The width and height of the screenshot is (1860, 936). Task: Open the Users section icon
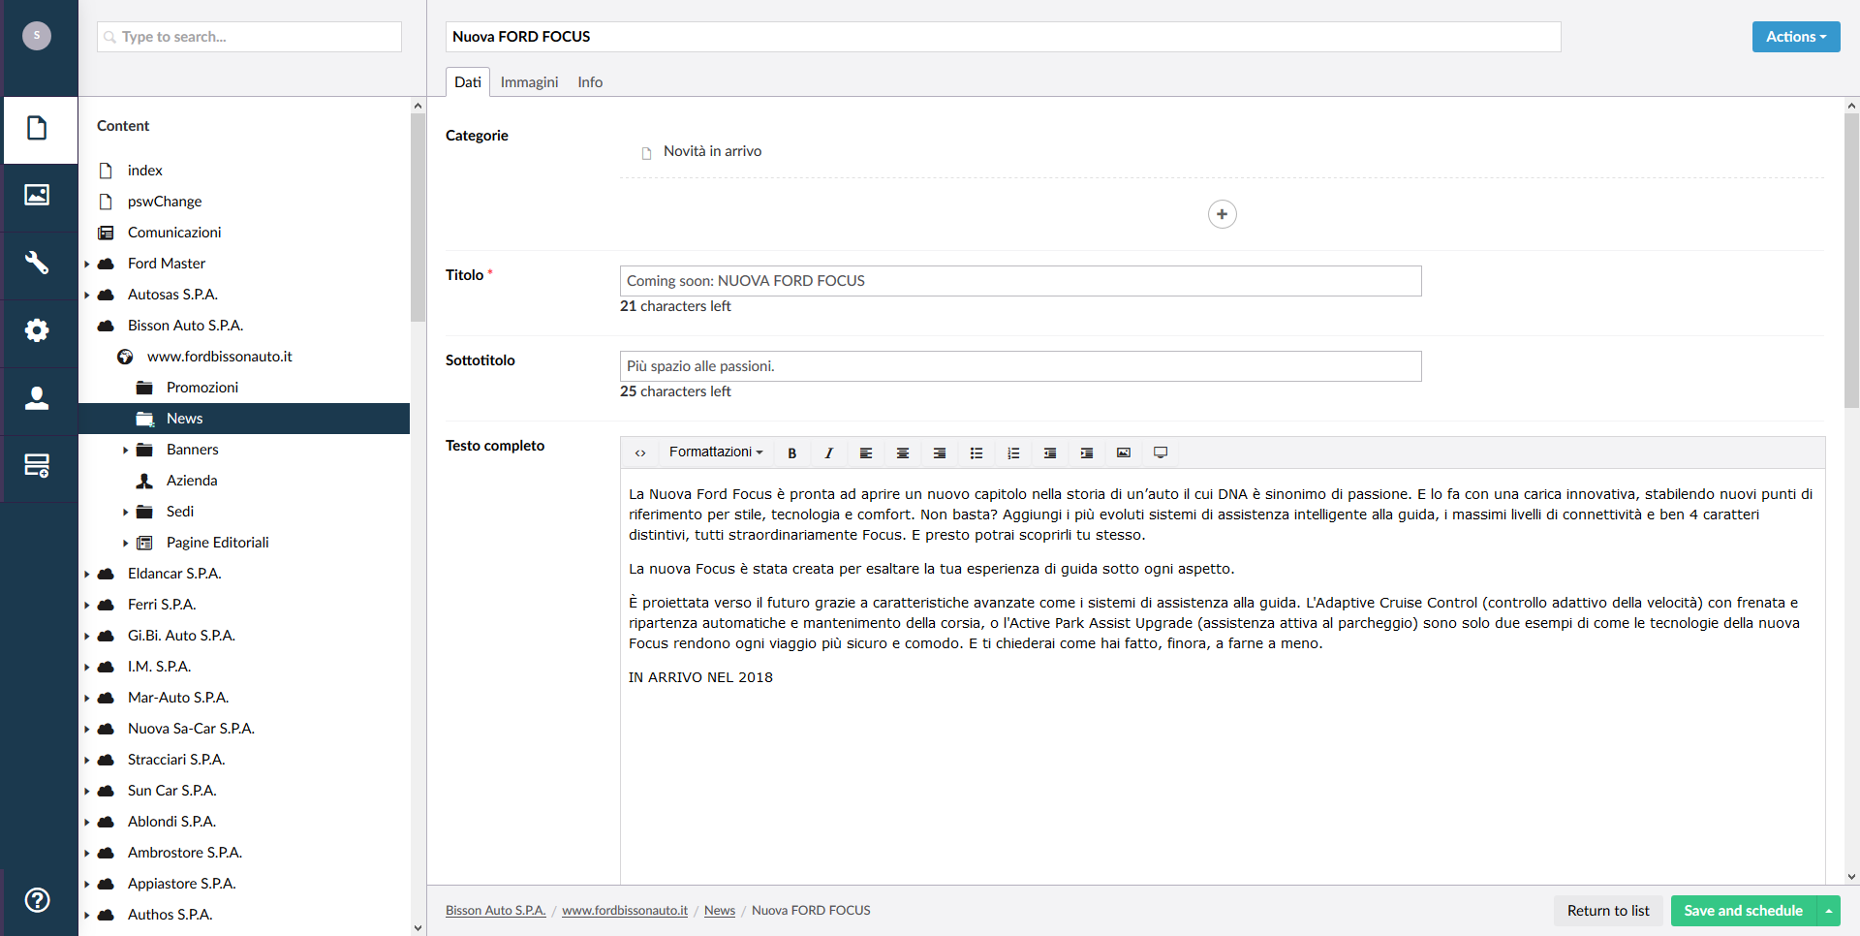[38, 399]
